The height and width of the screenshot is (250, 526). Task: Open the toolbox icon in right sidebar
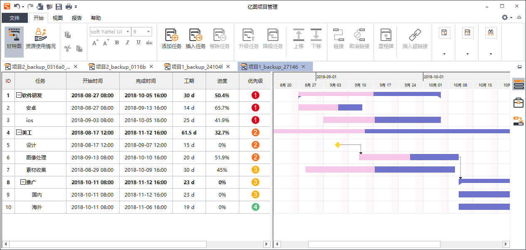pyautogui.click(x=518, y=102)
